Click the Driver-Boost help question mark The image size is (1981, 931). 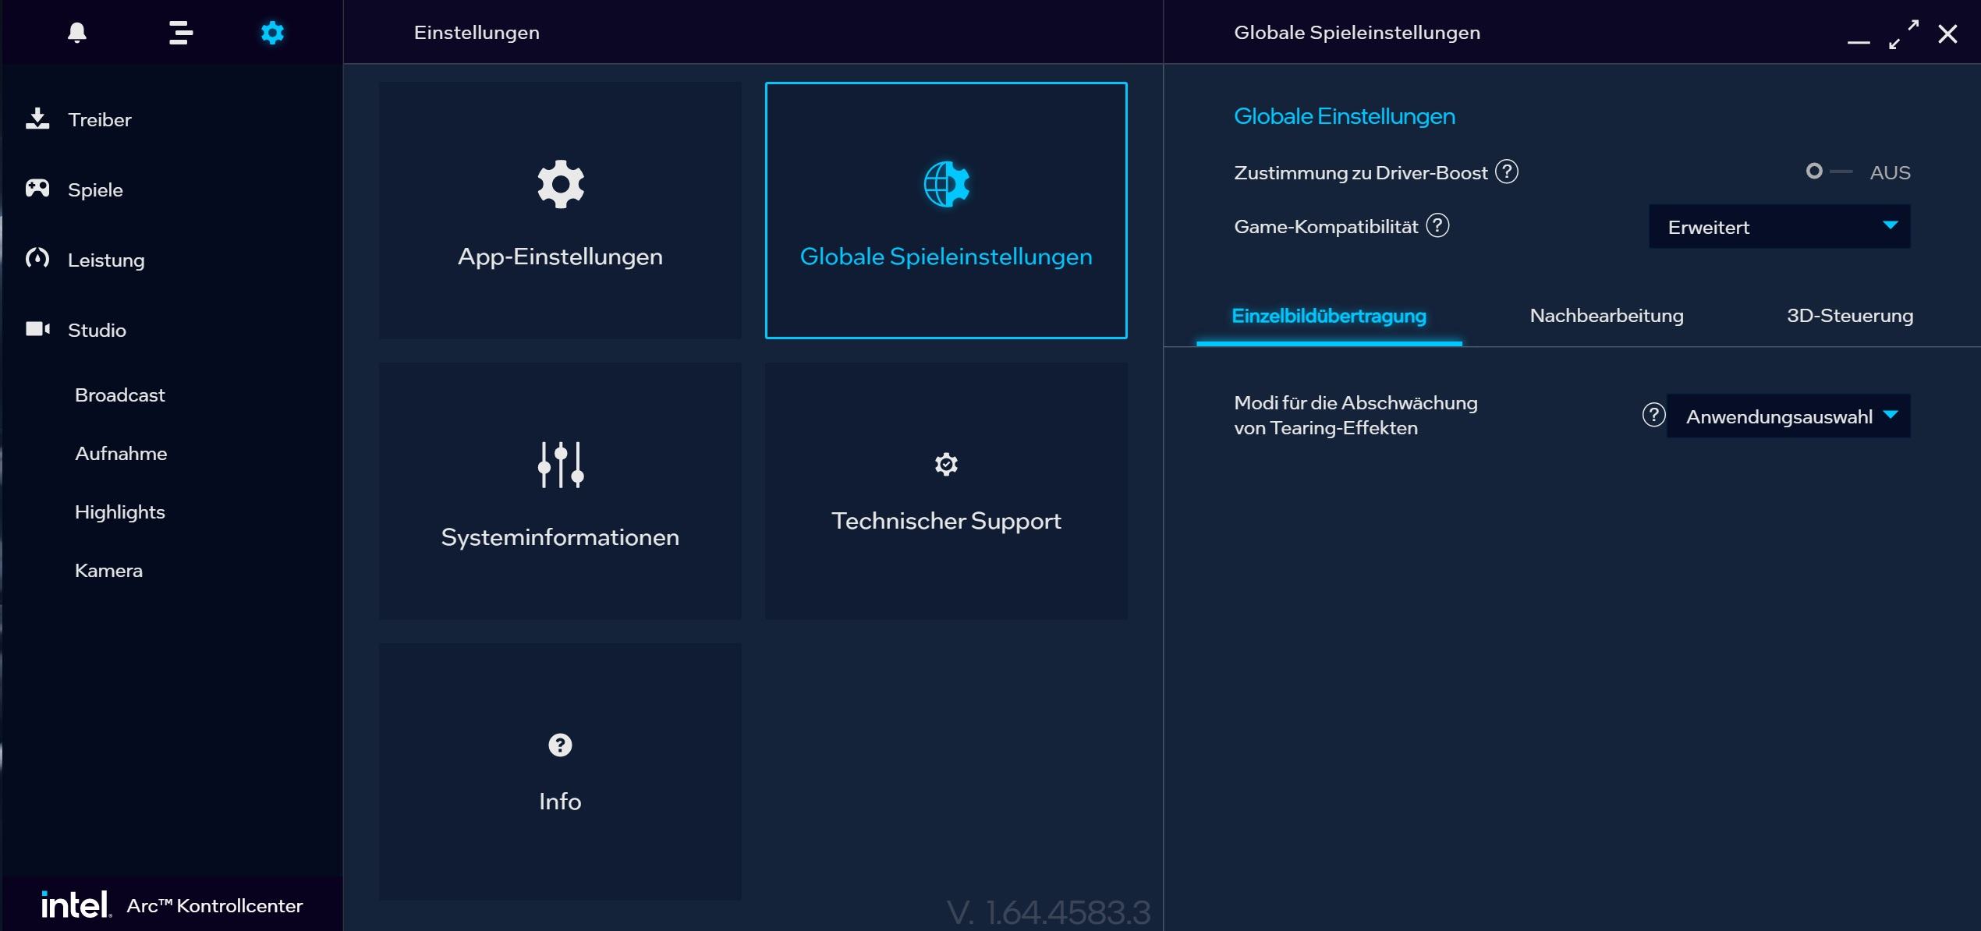coord(1506,172)
